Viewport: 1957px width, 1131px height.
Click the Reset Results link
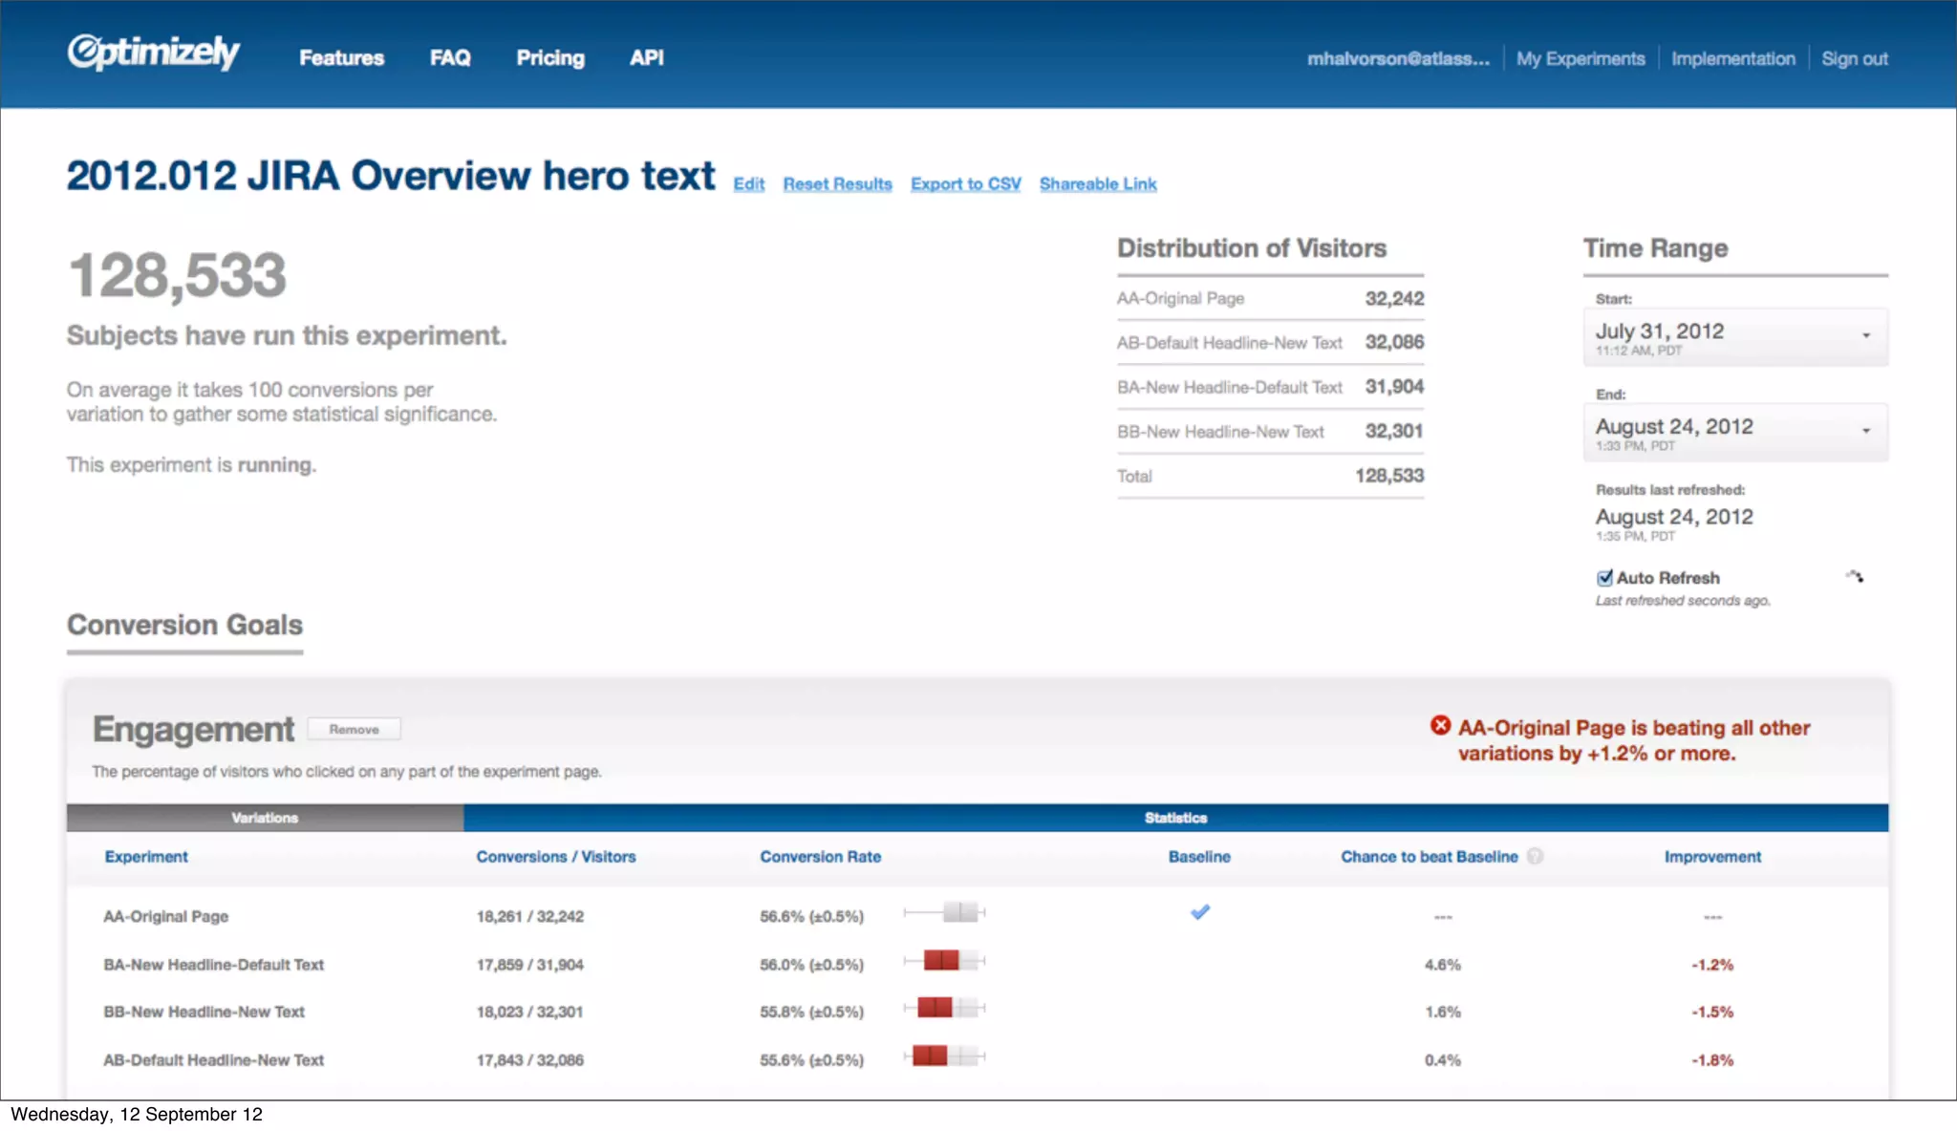pyautogui.click(x=837, y=184)
